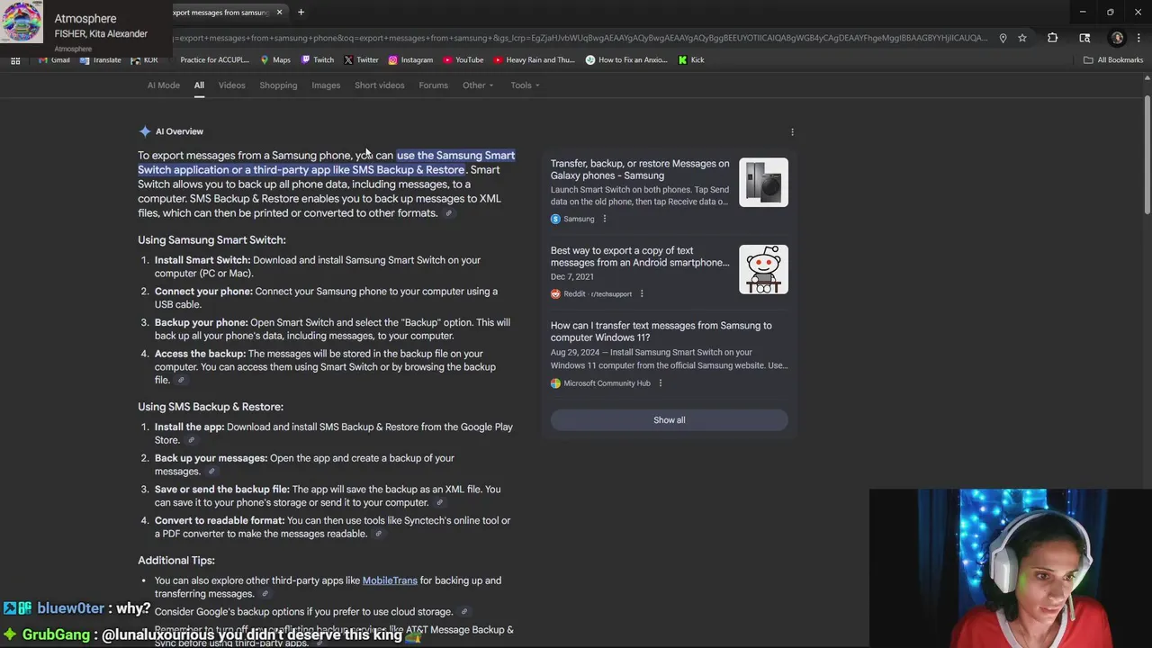This screenshot has width=1152, height=648.
Task: Switch to Short videos results
Action: pyautogui.click(x=379, y=85)
